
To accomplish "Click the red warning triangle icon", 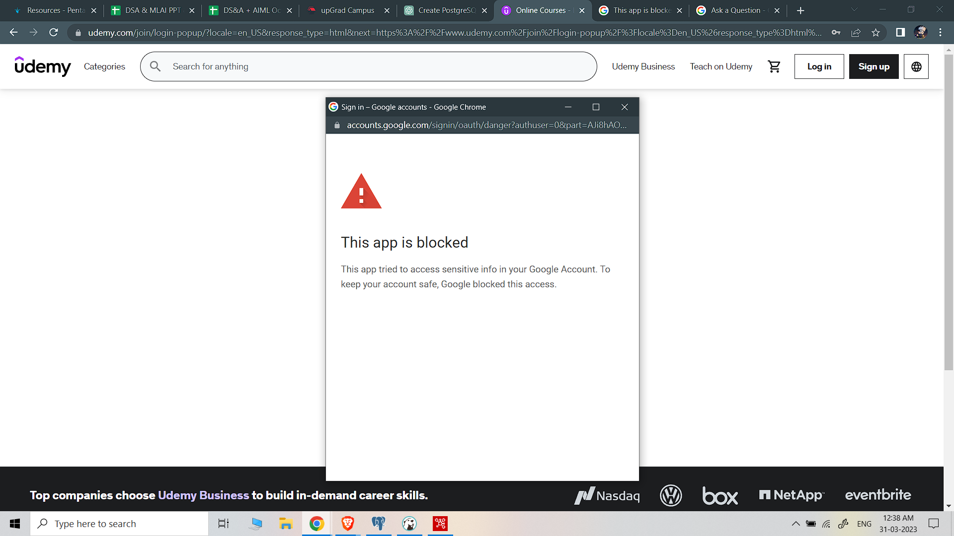I will click(361, 192).
